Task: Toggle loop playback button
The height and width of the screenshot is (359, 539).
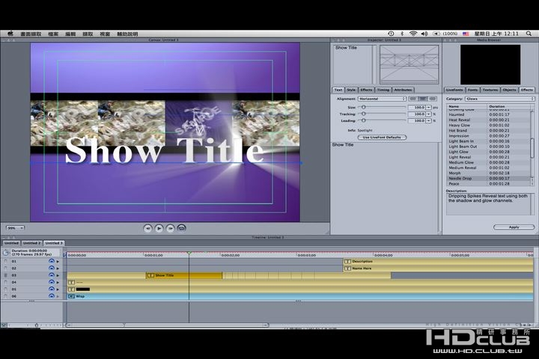Action: 181,228
